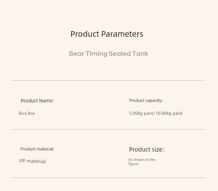Viewport: 218px width, 191px height.
Task: Select the "Product Name:" label
Action: pyautogui.click(x=37, y=101)
